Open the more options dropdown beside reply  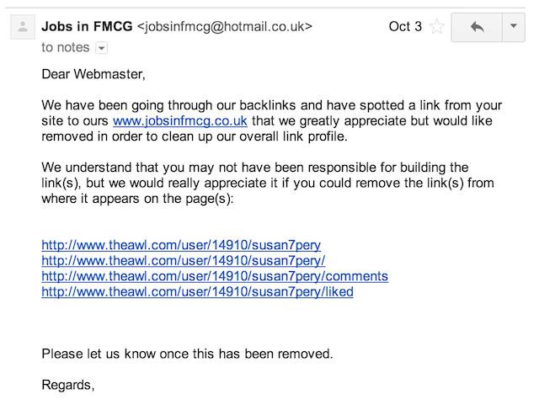[x=514, y=27]
